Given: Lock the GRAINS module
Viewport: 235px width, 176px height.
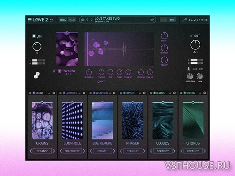Looking at the screenshot, I should pos(50,93).
